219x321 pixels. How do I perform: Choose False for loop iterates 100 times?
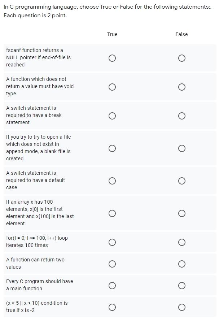tap(181, 242)
